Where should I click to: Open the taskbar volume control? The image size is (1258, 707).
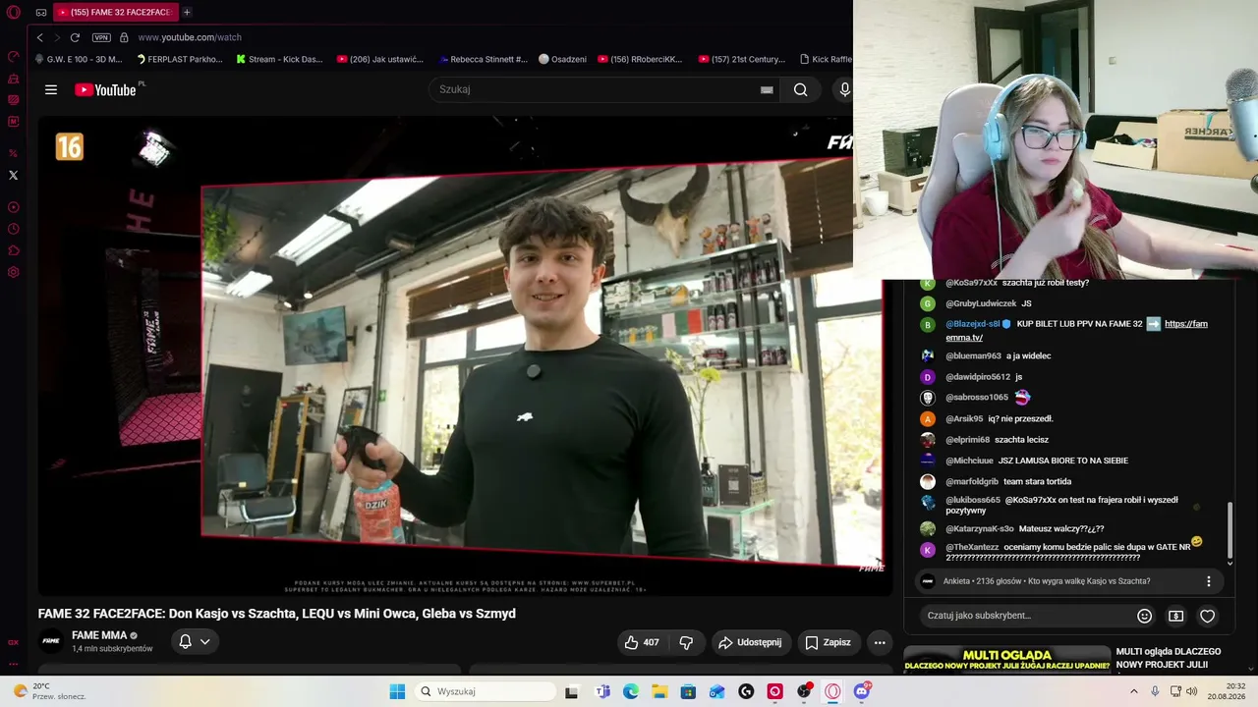pos(1192,691)
